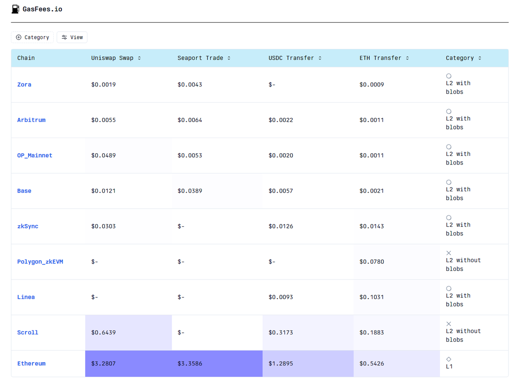The height and width of the screenshot is (383, 512).
Task: Select the L2 with blobs radio for Base
Action: (x=448, y=182)
